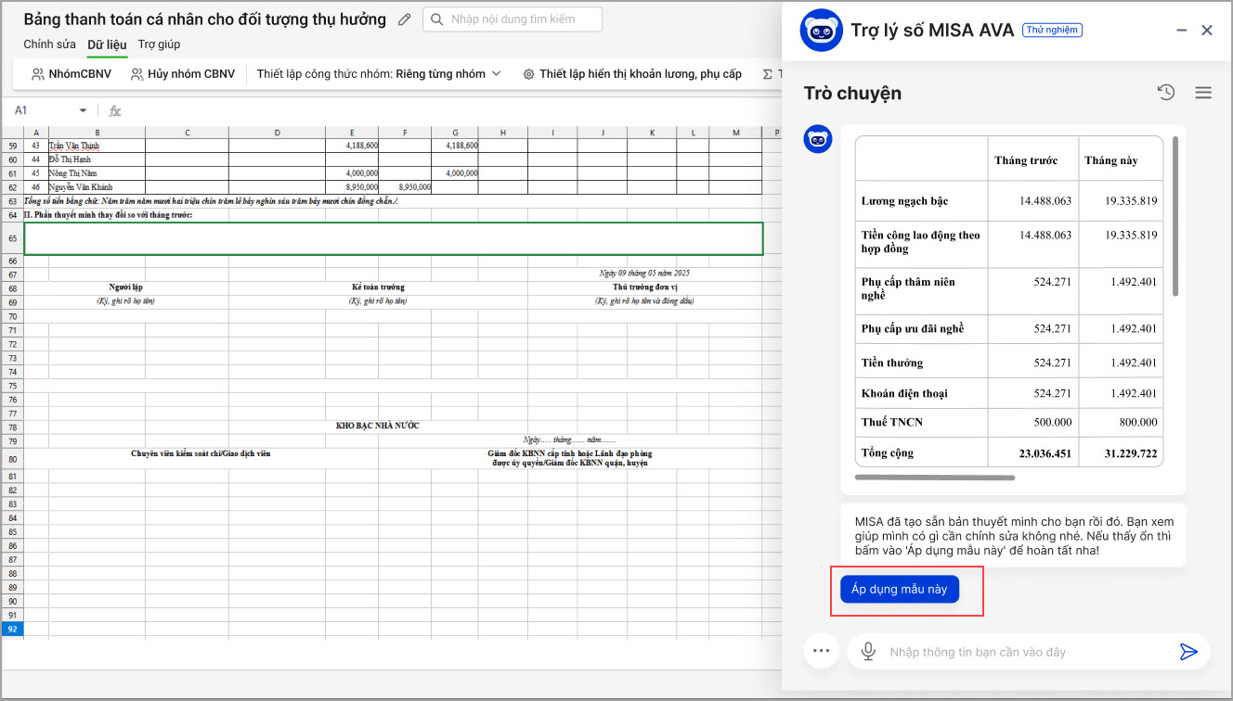Click the MISA AVA robot logo
Viewport: 1233px width, 701px height.
pyautogui.click(x=821, y=31)
